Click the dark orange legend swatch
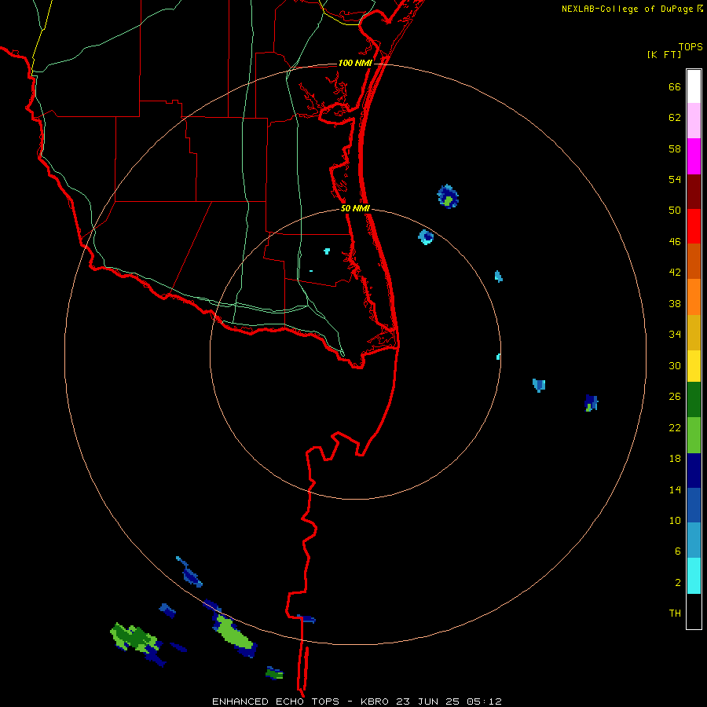 pos(694,261)
